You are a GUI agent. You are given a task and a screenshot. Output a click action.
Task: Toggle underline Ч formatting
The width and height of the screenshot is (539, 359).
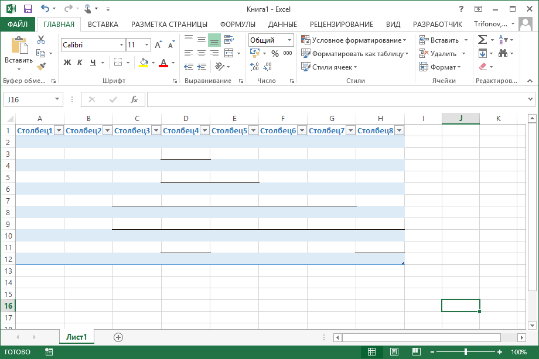(93, 63)
